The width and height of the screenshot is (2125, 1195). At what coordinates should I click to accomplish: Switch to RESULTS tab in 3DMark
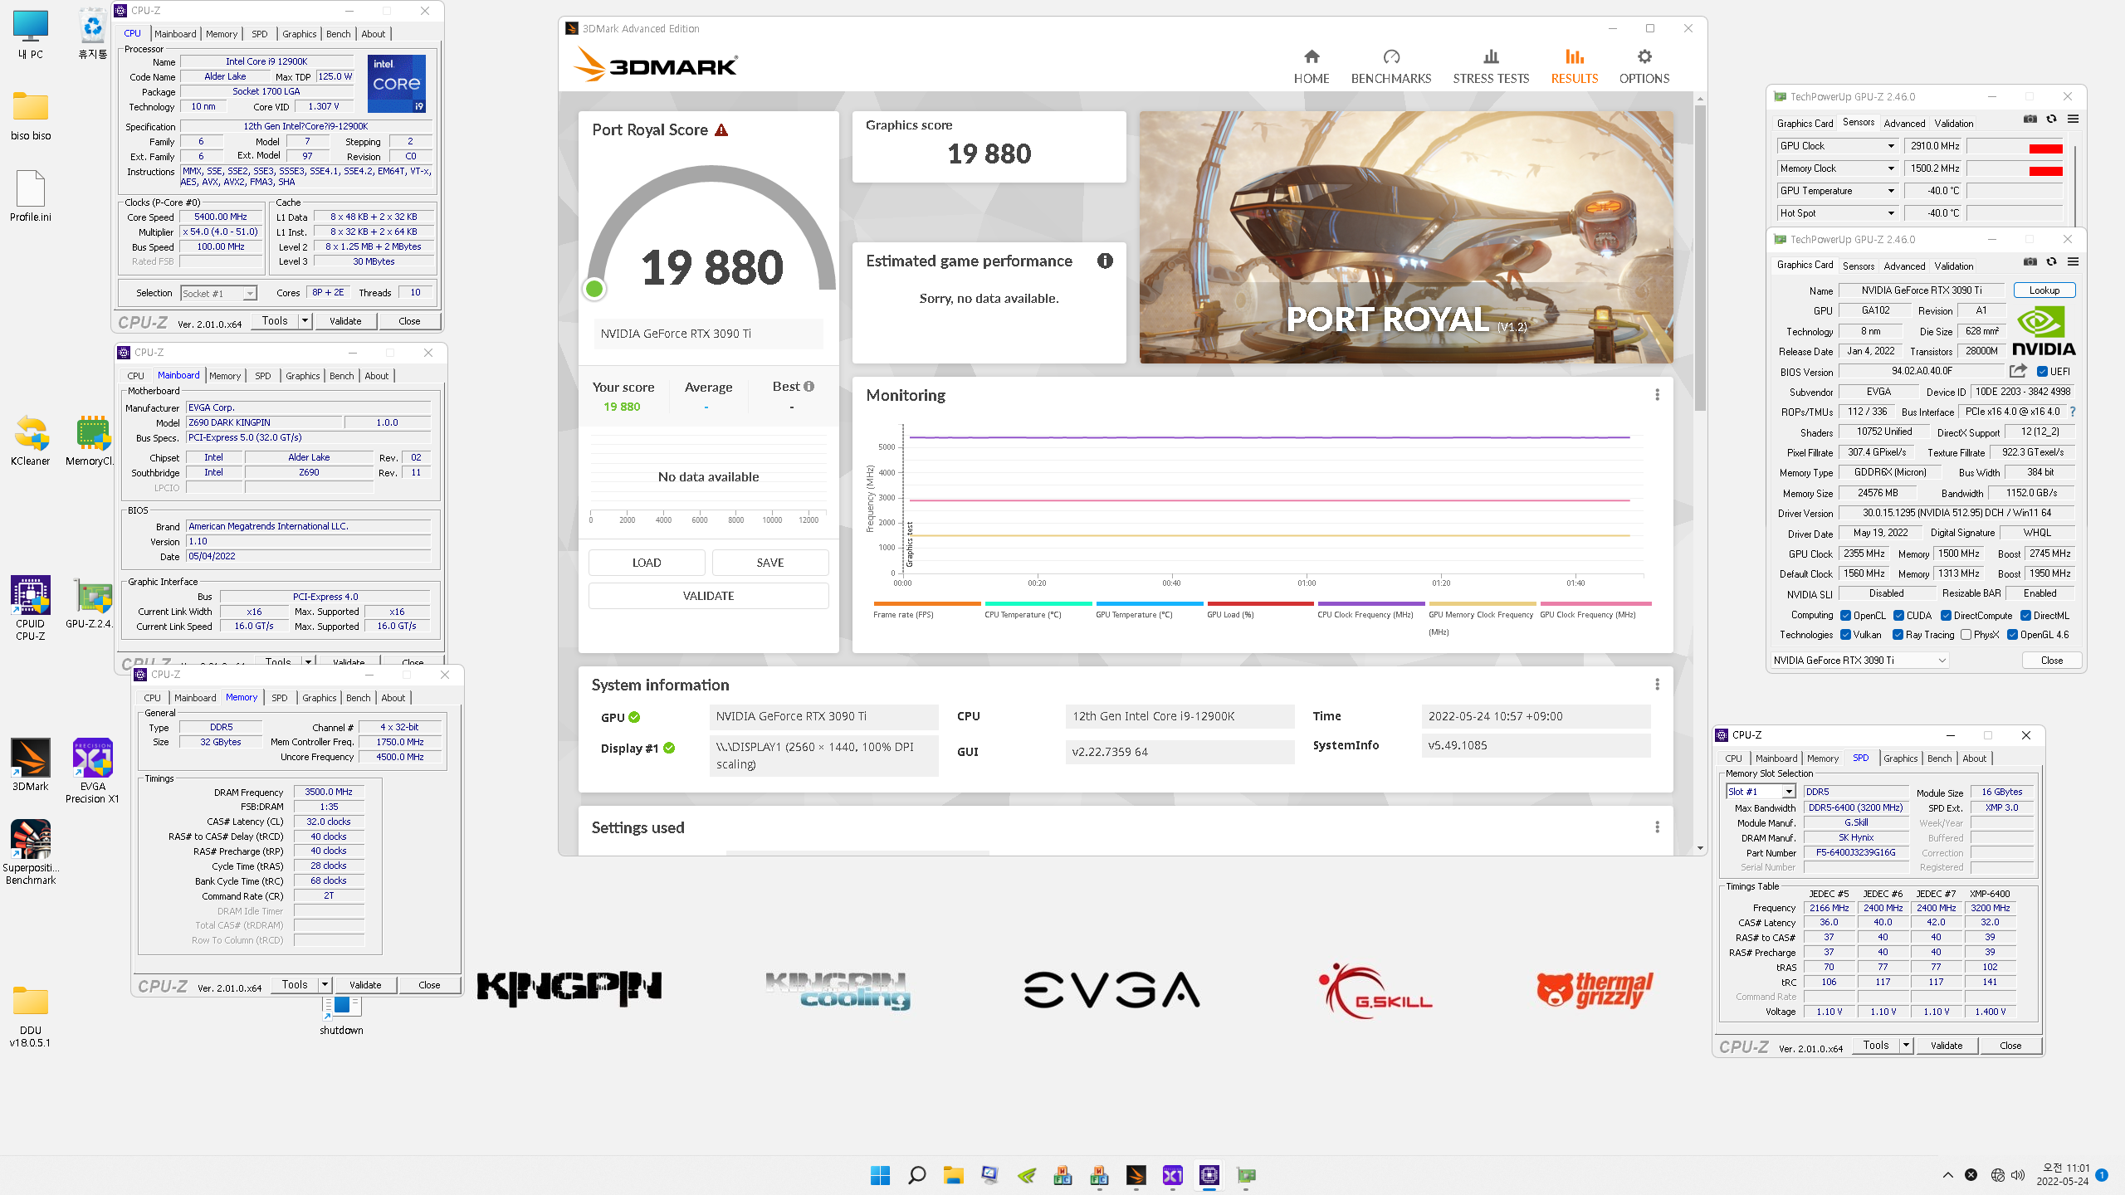pyautogui.click(x=1575, y=66)
